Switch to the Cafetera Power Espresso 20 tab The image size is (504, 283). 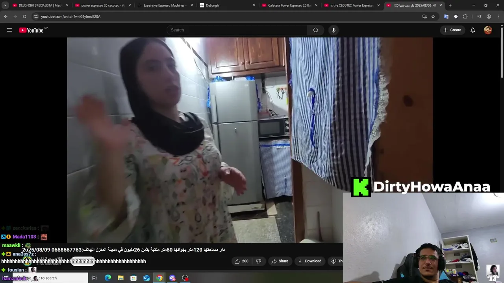coord(290,6)
